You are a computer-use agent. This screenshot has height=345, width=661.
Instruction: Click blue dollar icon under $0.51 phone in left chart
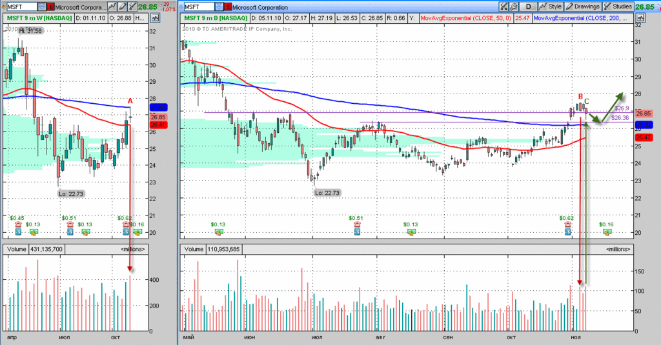coord(70,232)
